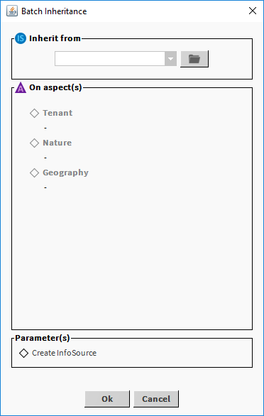Select the Nature label text
The height and width of the screenshot is (416, 264).
57,143
